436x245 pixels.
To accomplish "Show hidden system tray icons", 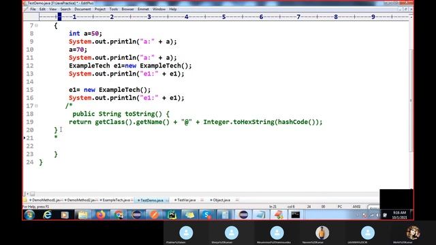I will tap(357, 215).
